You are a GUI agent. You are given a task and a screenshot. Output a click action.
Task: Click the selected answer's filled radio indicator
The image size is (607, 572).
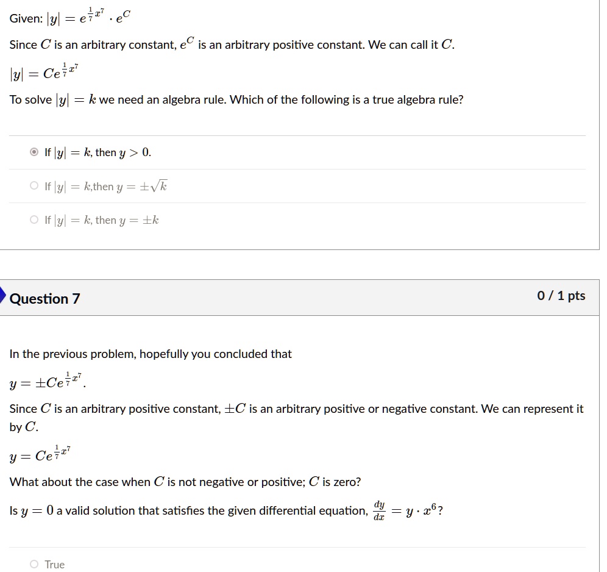click(35, 152)
